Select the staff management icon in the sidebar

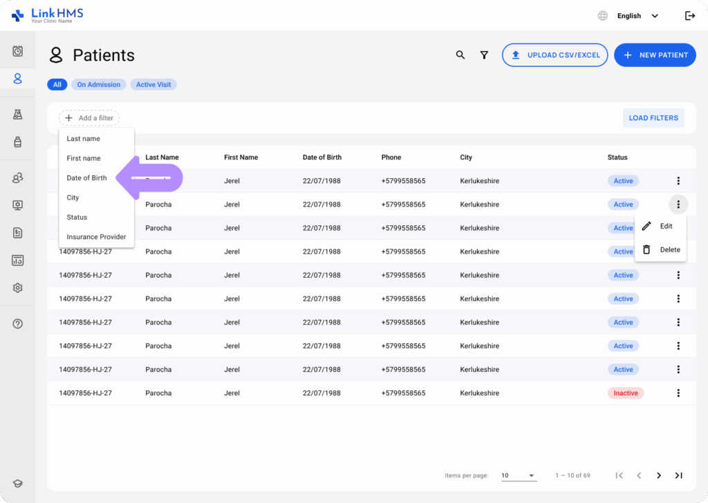pyautogui.click(x=19, y=178)
